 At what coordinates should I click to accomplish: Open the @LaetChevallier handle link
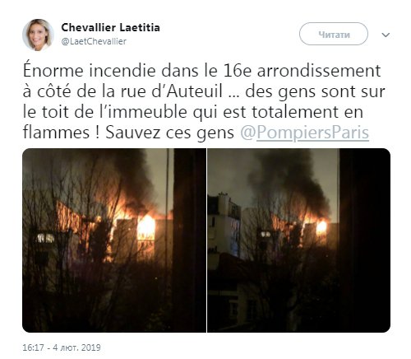point(94,41)
